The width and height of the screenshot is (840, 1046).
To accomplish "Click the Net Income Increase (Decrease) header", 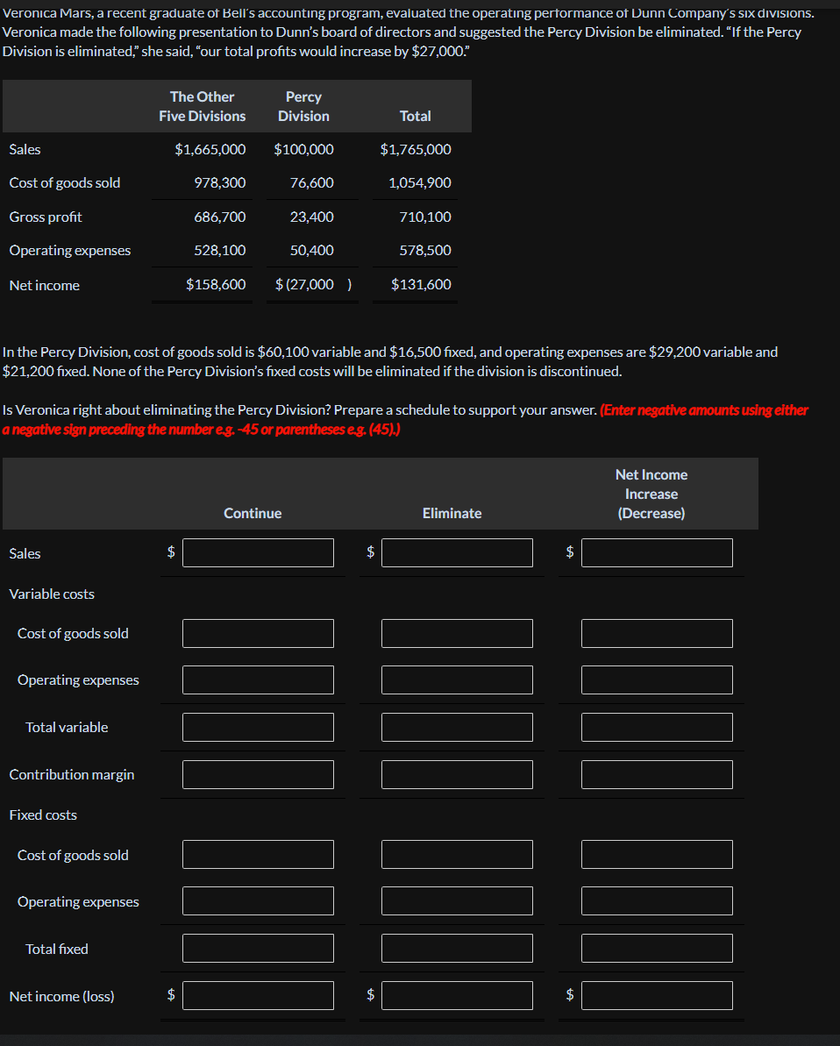I will coord(651,494).
